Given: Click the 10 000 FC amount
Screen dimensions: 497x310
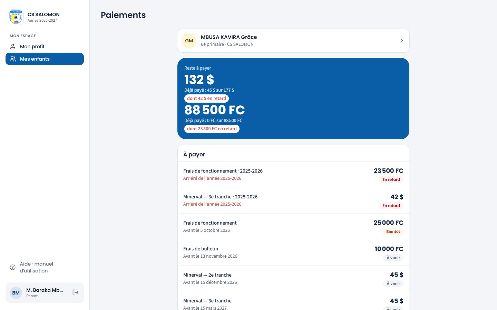Looking at the screenshot, I should [x=389, y=249].
